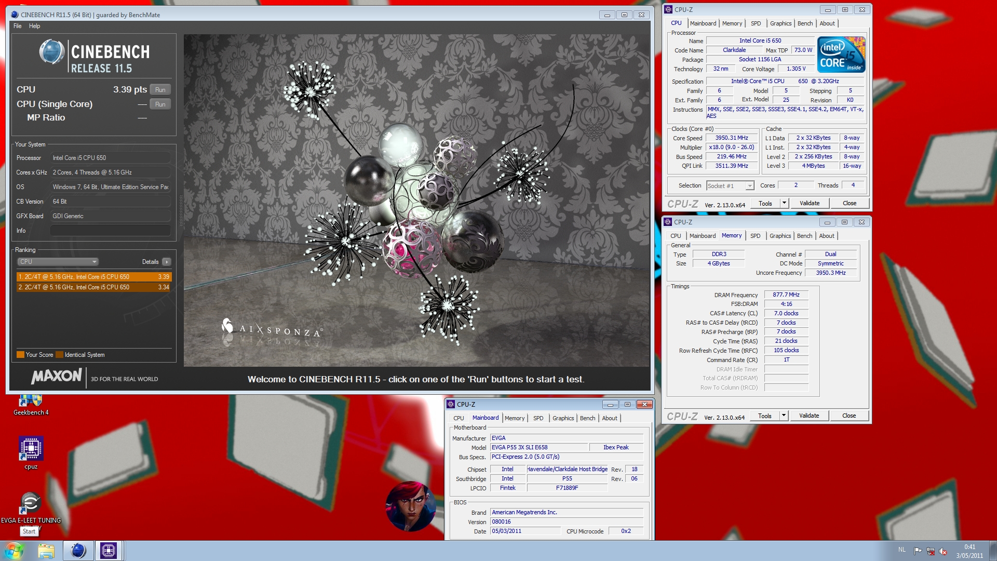This screenshot has width=997, height=561.
Task: Switch to Mainboard tab in top CPU-Z
Action: pos(703,23)
